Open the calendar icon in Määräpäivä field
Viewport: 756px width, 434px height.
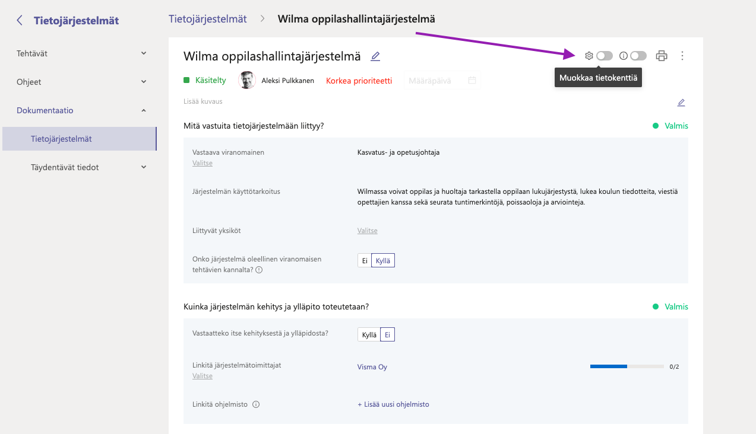pos(472,80)
